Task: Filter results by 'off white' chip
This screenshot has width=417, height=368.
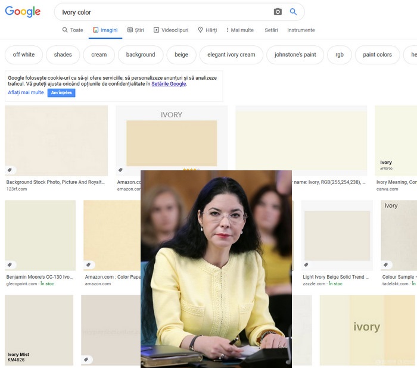Action: pos(24,55)
